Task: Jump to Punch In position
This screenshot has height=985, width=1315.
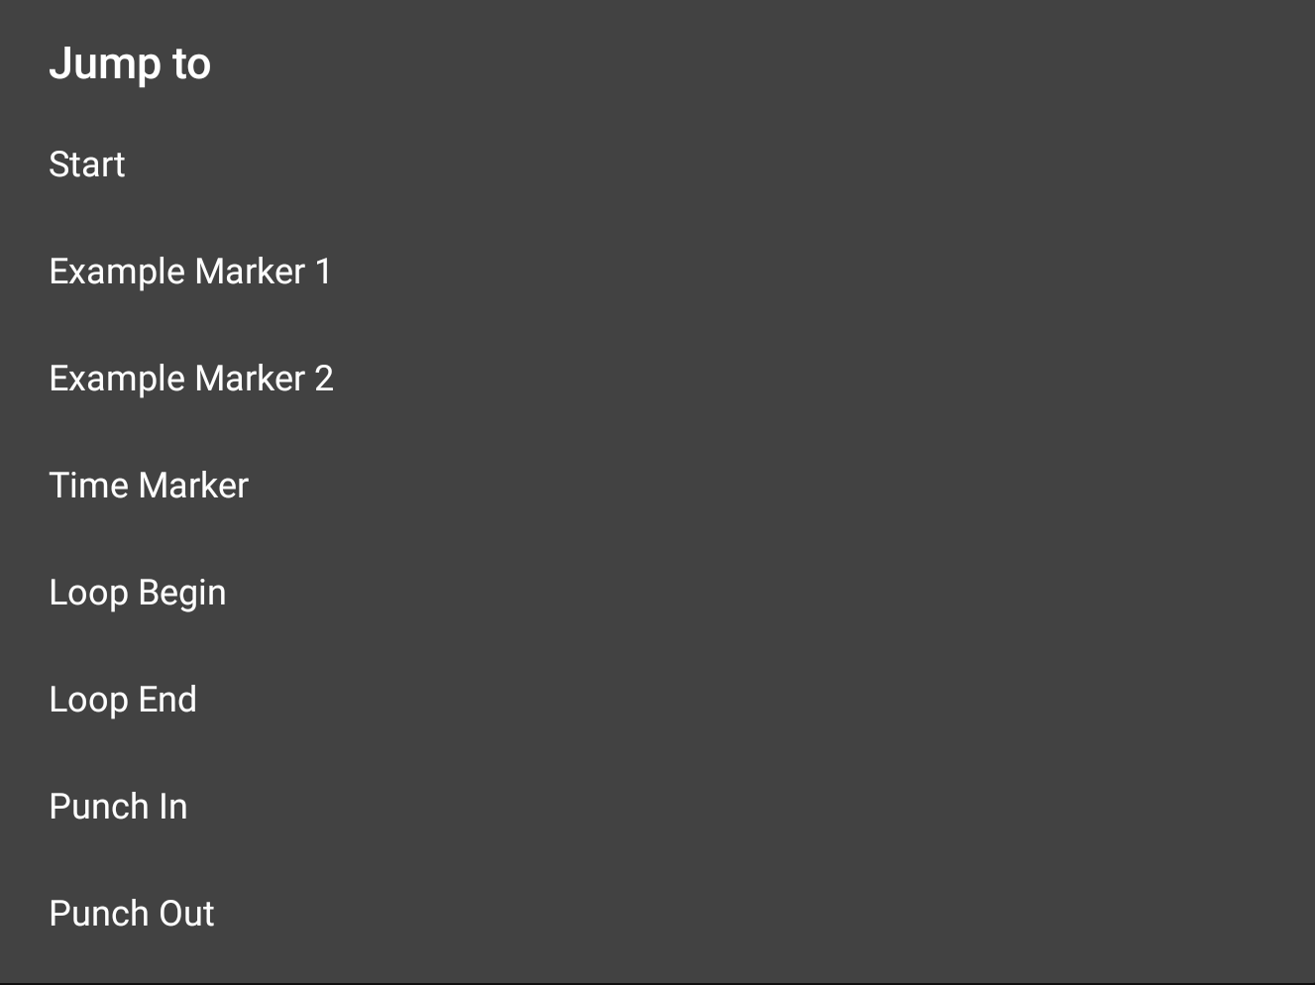Action: pos(118,807)
